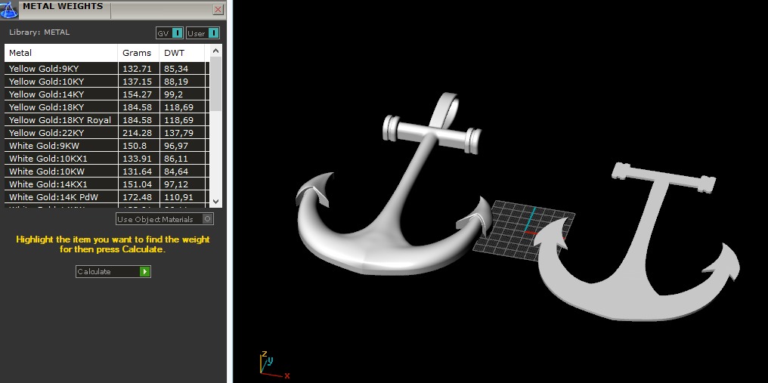Click the Grams column header
This screenshot has height=383, width=768.
(138, 53)
